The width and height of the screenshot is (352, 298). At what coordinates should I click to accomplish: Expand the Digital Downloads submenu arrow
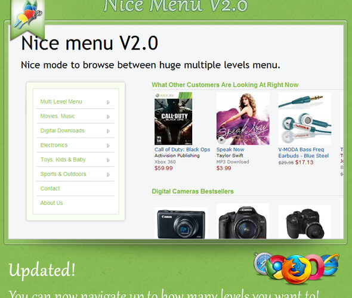(108, 131)
